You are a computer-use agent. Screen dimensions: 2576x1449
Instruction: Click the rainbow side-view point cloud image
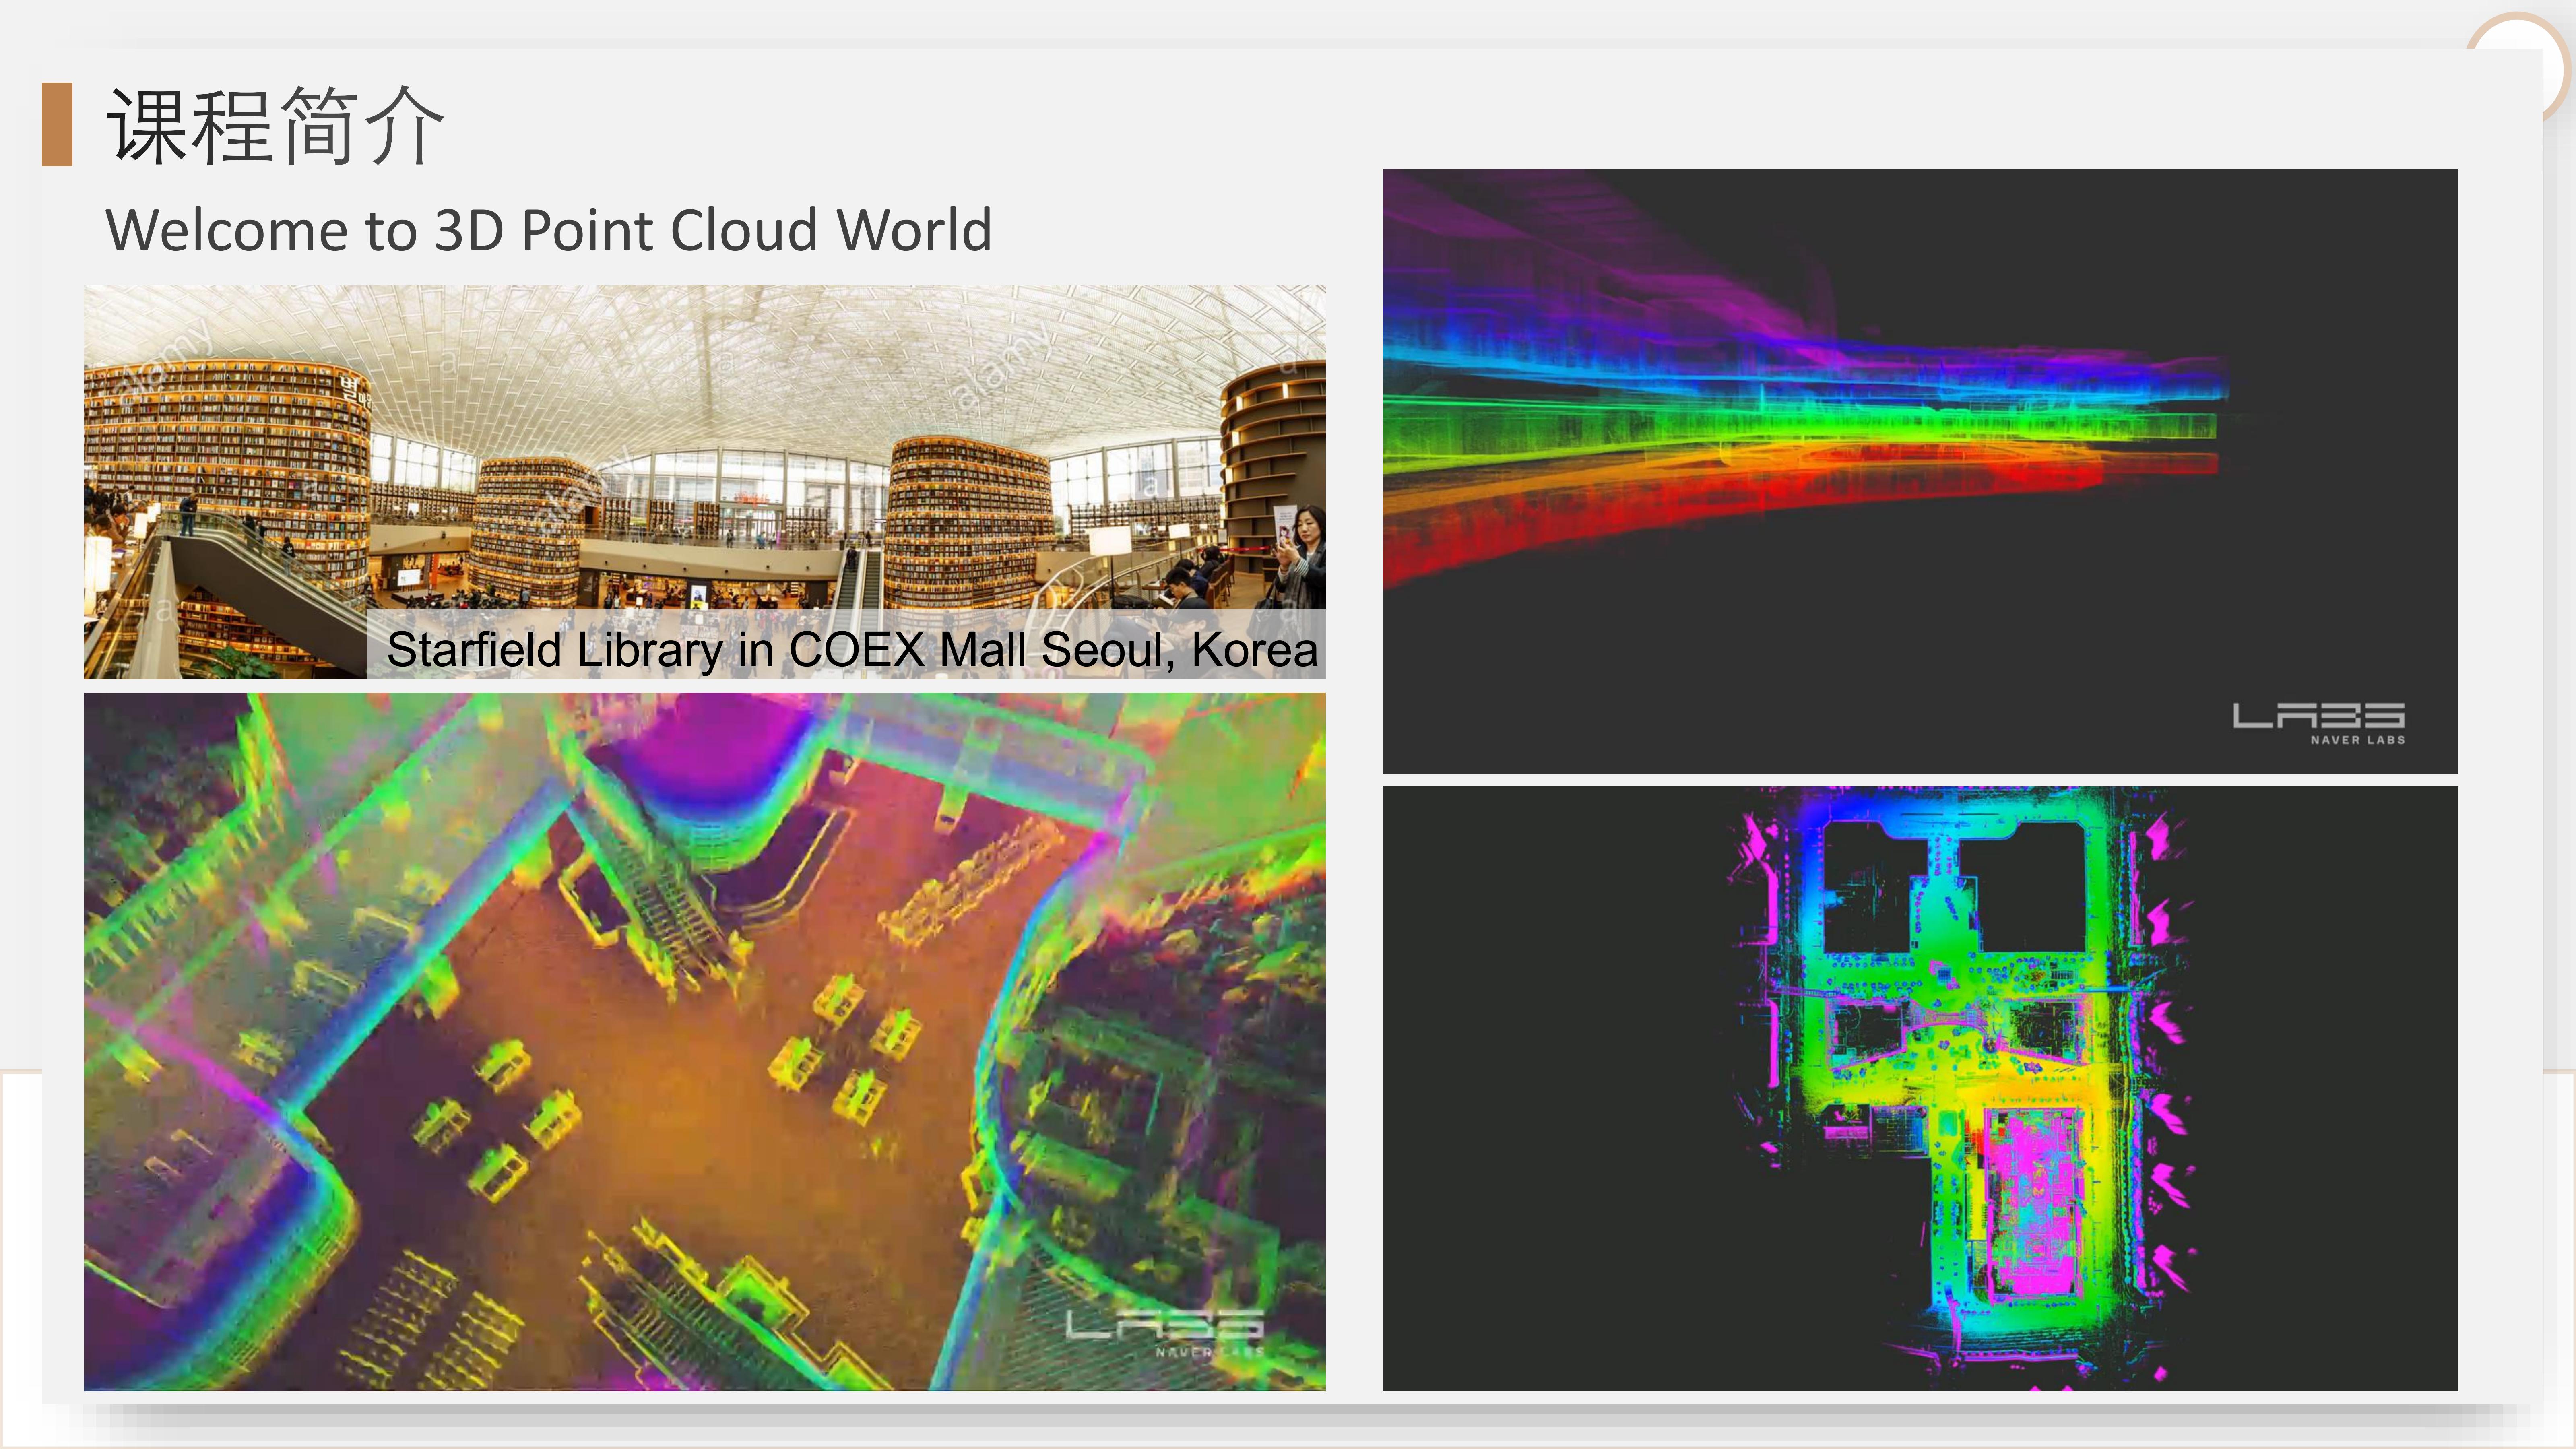point(1920,471)
